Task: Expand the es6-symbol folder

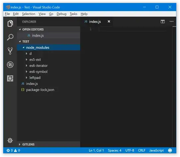Action: pos(27,72)
